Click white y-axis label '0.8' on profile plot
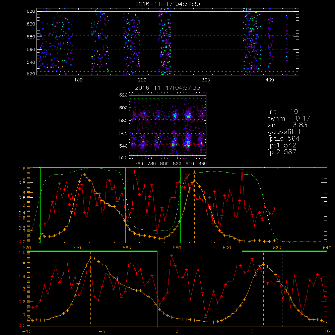 [22, 183]
